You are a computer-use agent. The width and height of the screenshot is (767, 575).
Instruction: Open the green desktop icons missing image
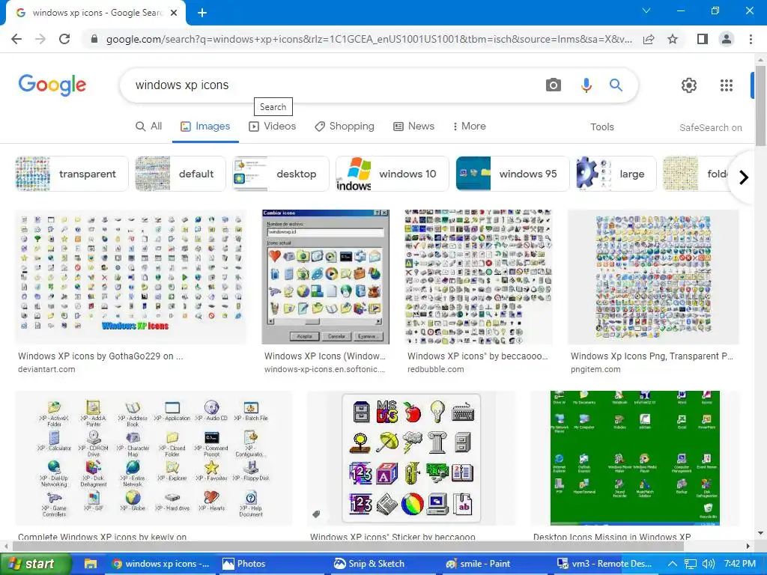click(x=635, y=458)
